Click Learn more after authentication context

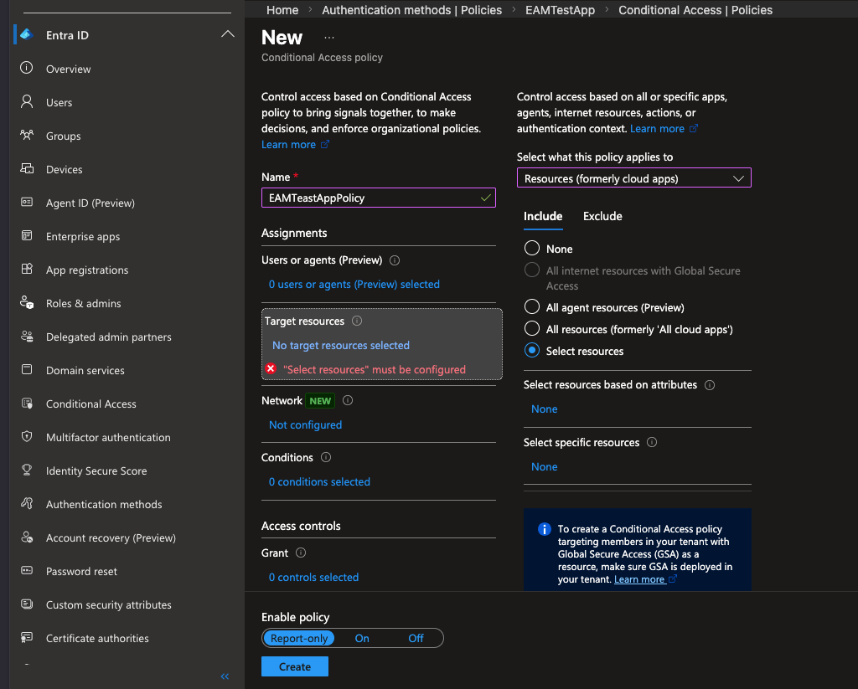[664, 128]
